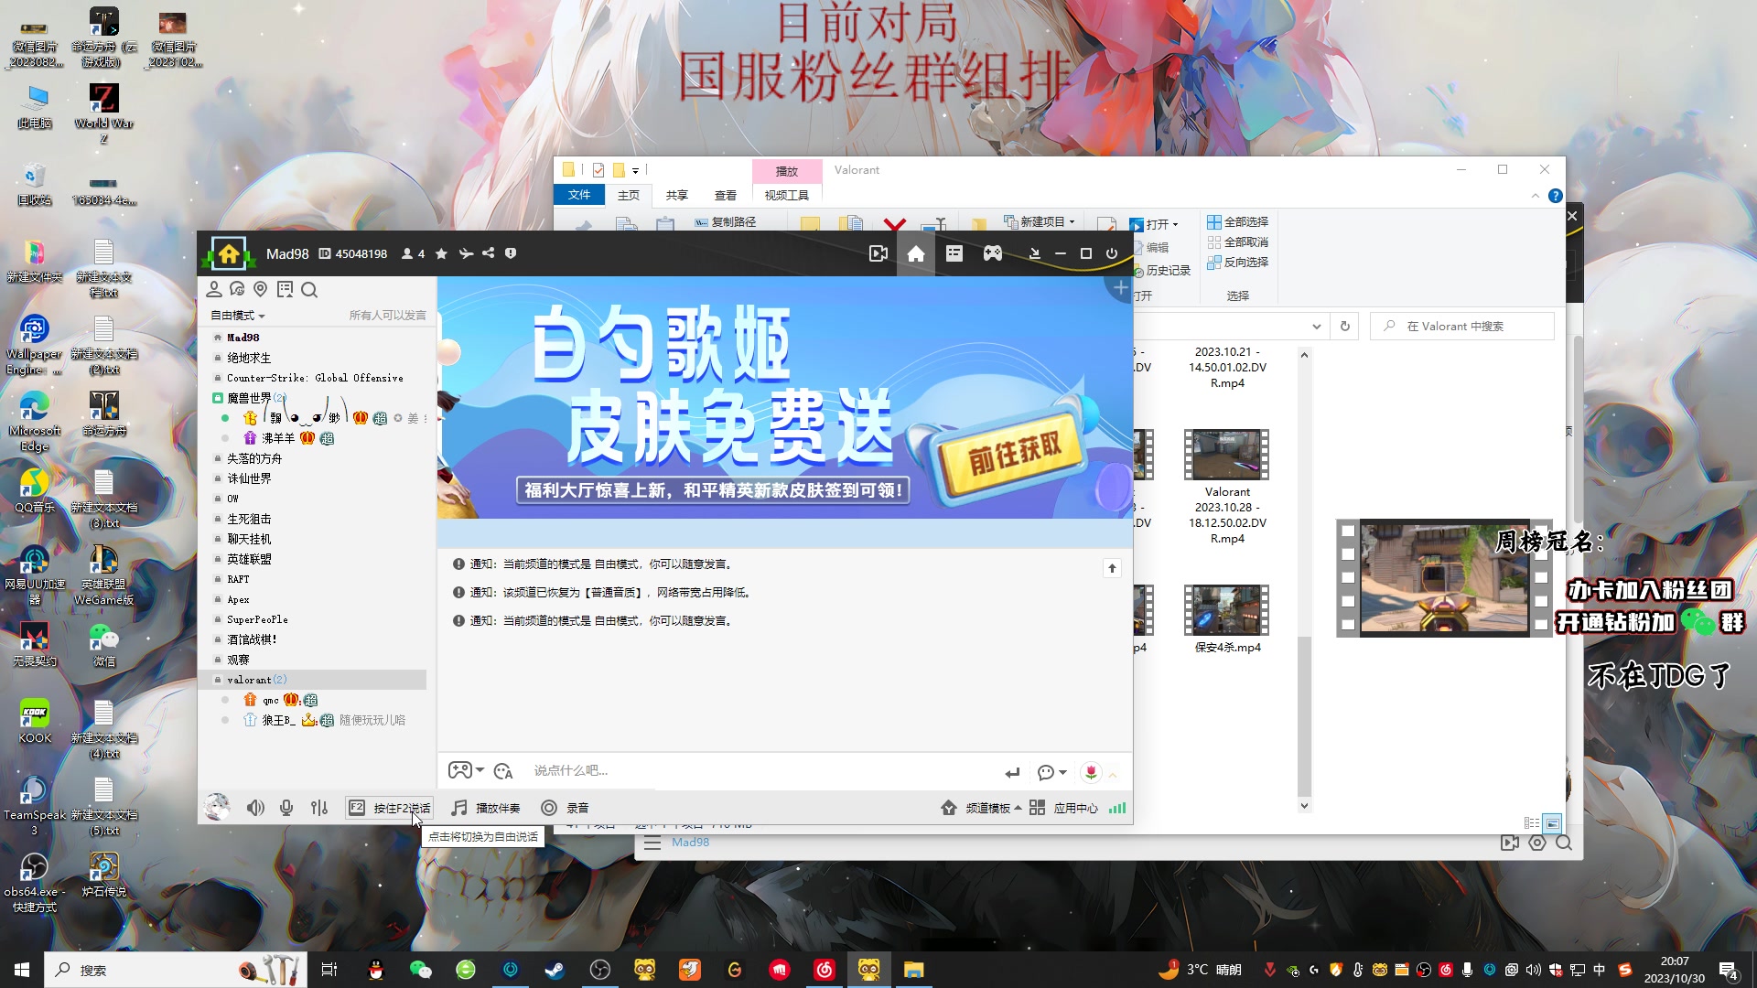Open 文件 menu in file explorer

578,194
